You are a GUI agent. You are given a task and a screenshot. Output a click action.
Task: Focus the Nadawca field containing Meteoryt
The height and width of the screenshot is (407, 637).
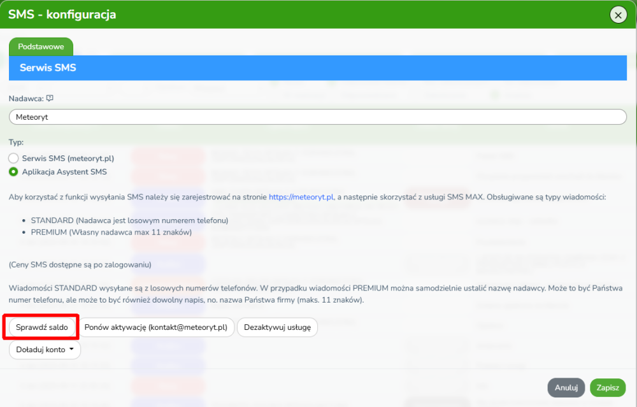coord(318,117)
